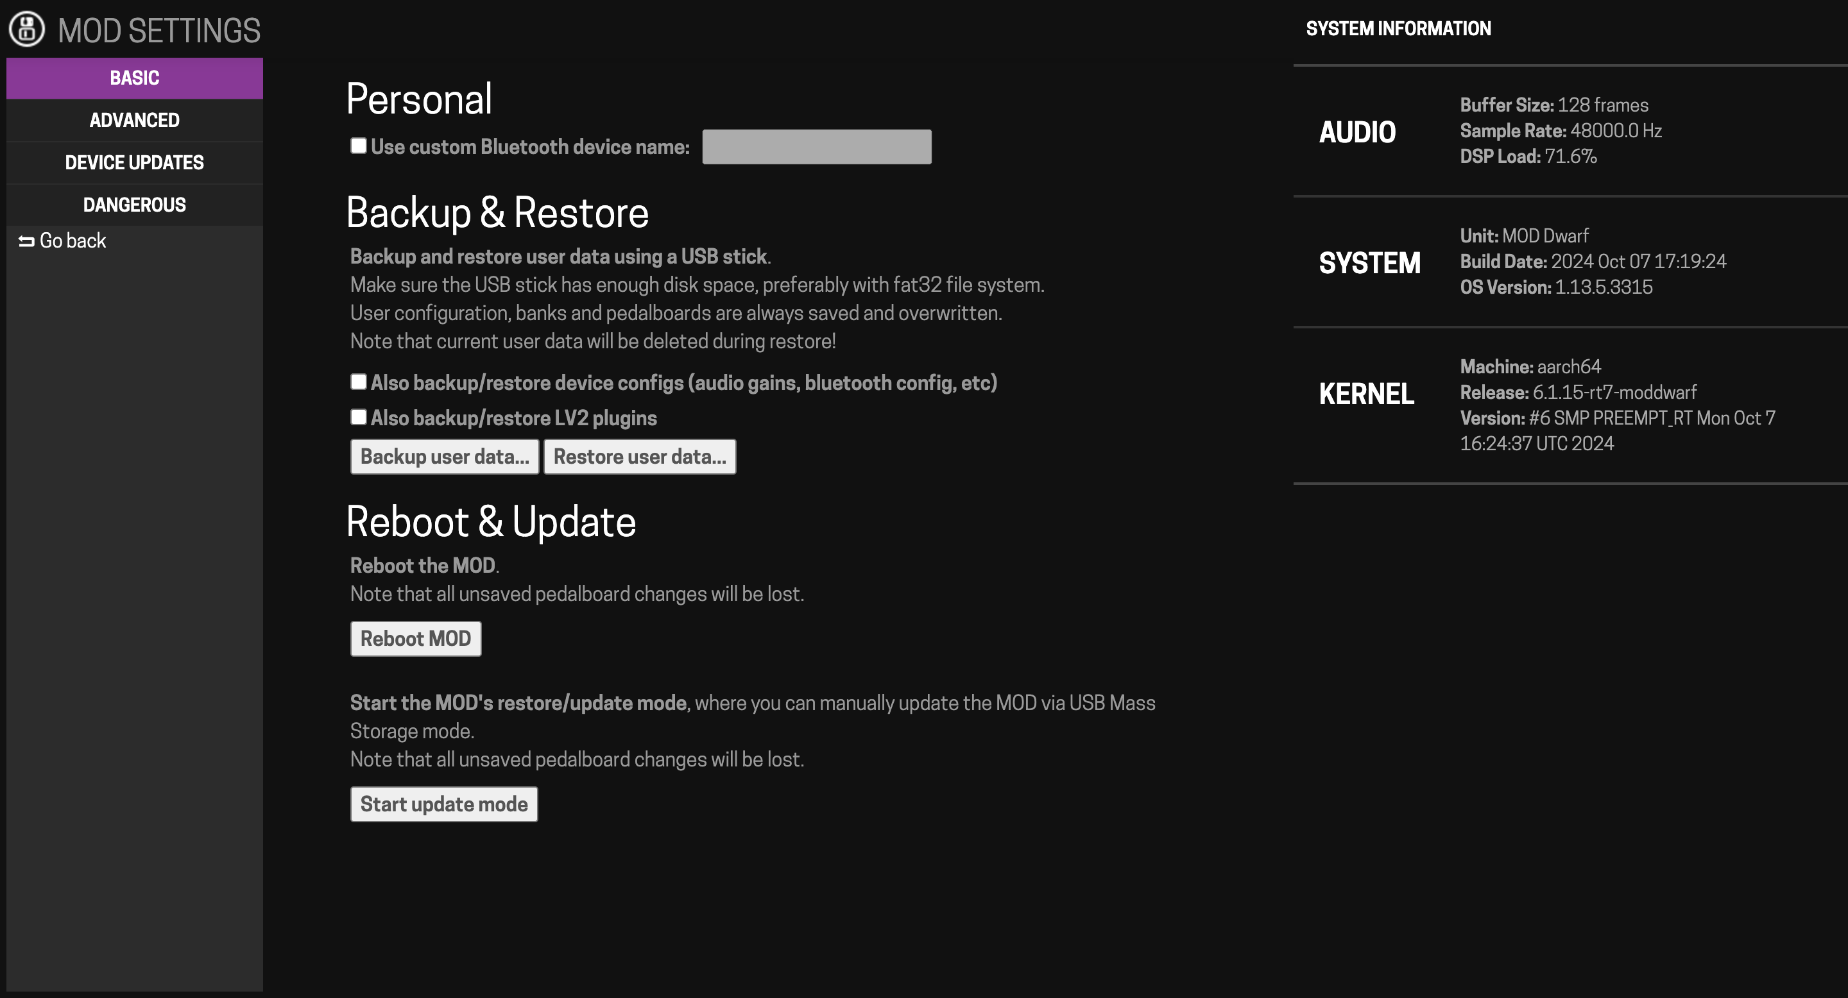Click the Go back link
This screenshot has width=1848, height=998.
73,241
